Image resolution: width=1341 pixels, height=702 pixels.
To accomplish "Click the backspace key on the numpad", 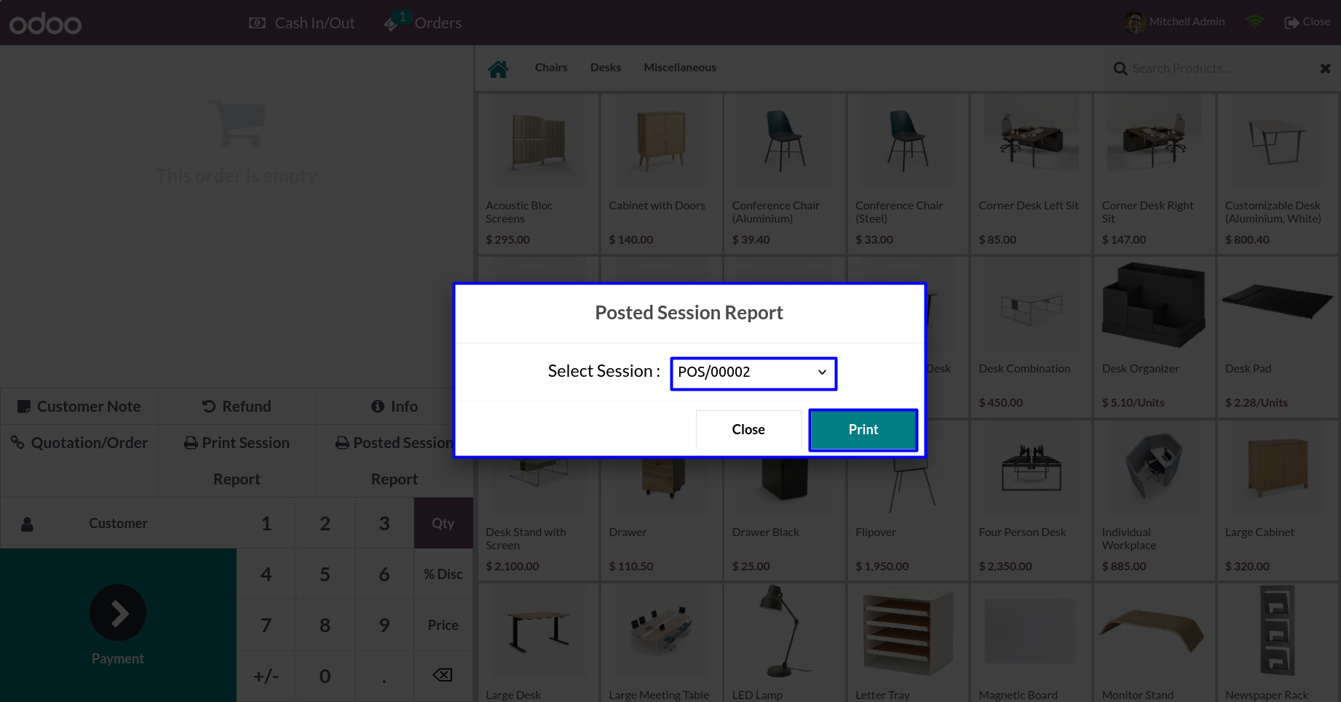I will [x=443, y=676].
